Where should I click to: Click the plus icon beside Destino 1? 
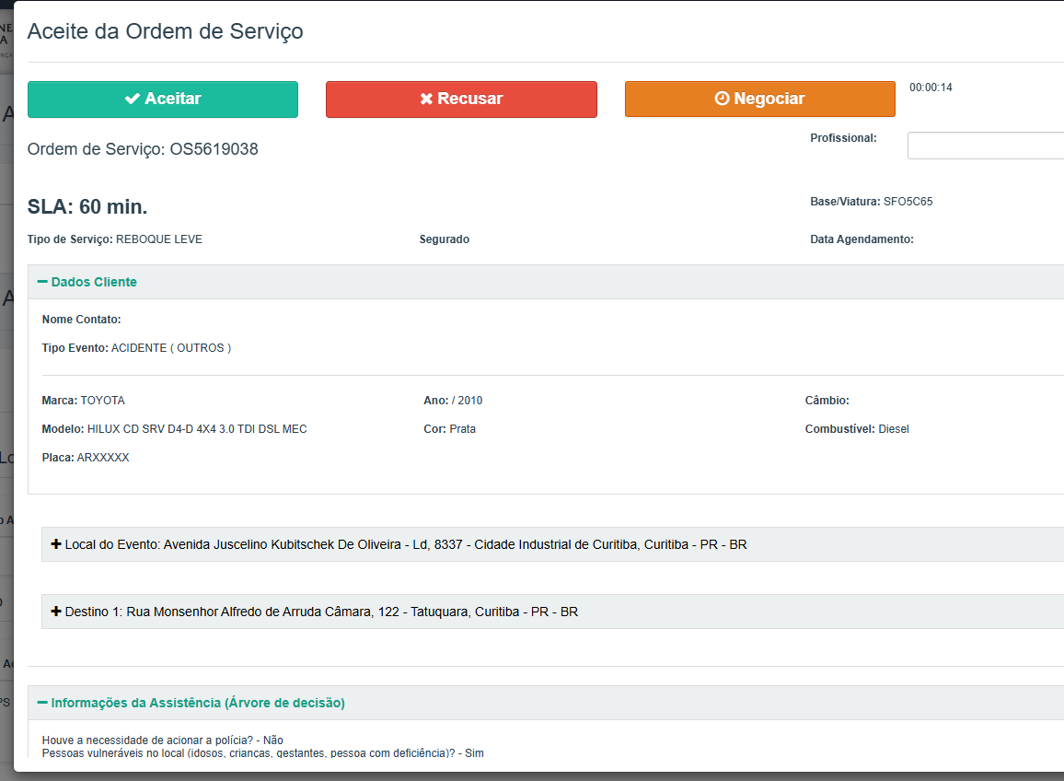[56, 612]
